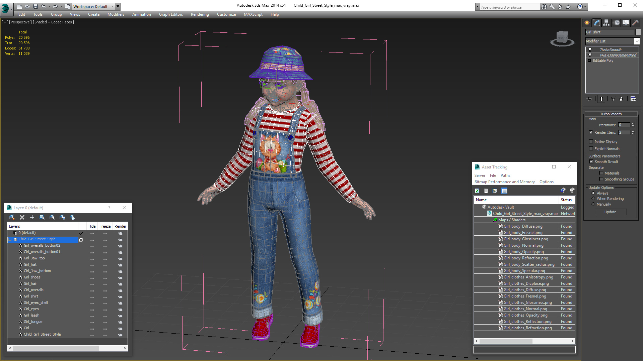The height and width of the screenshot is (361, 643).
Task: Open the Help dropdown arrow in title bar
Action: pos(585,7)
